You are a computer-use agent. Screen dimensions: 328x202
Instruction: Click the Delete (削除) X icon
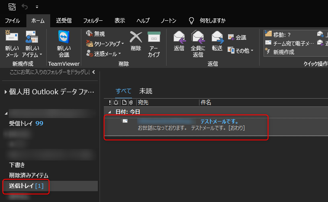(x=136, y=37)
